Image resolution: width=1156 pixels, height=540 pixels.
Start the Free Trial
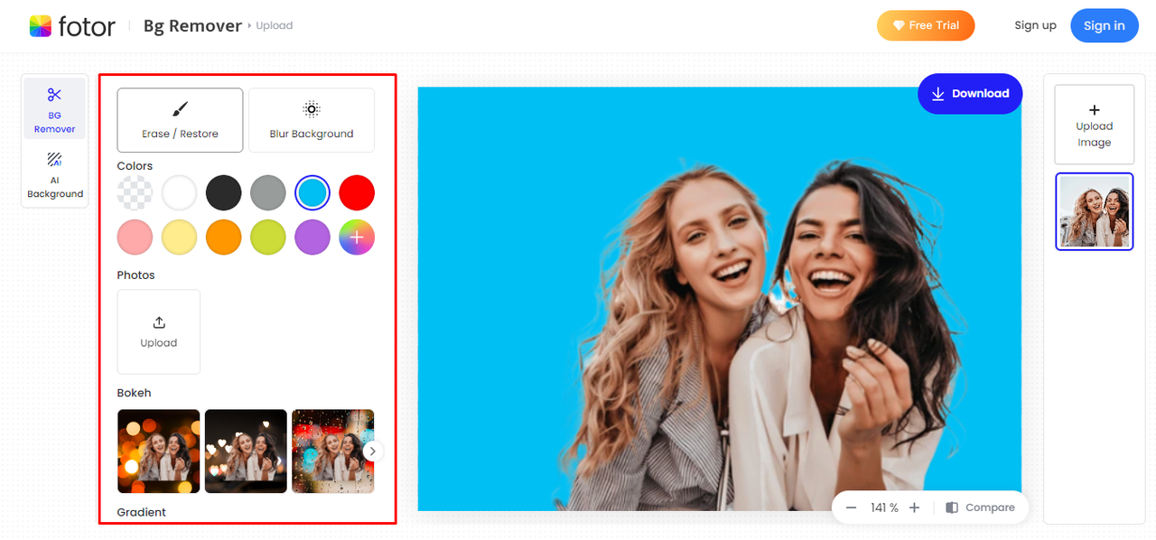click(925, 26)
